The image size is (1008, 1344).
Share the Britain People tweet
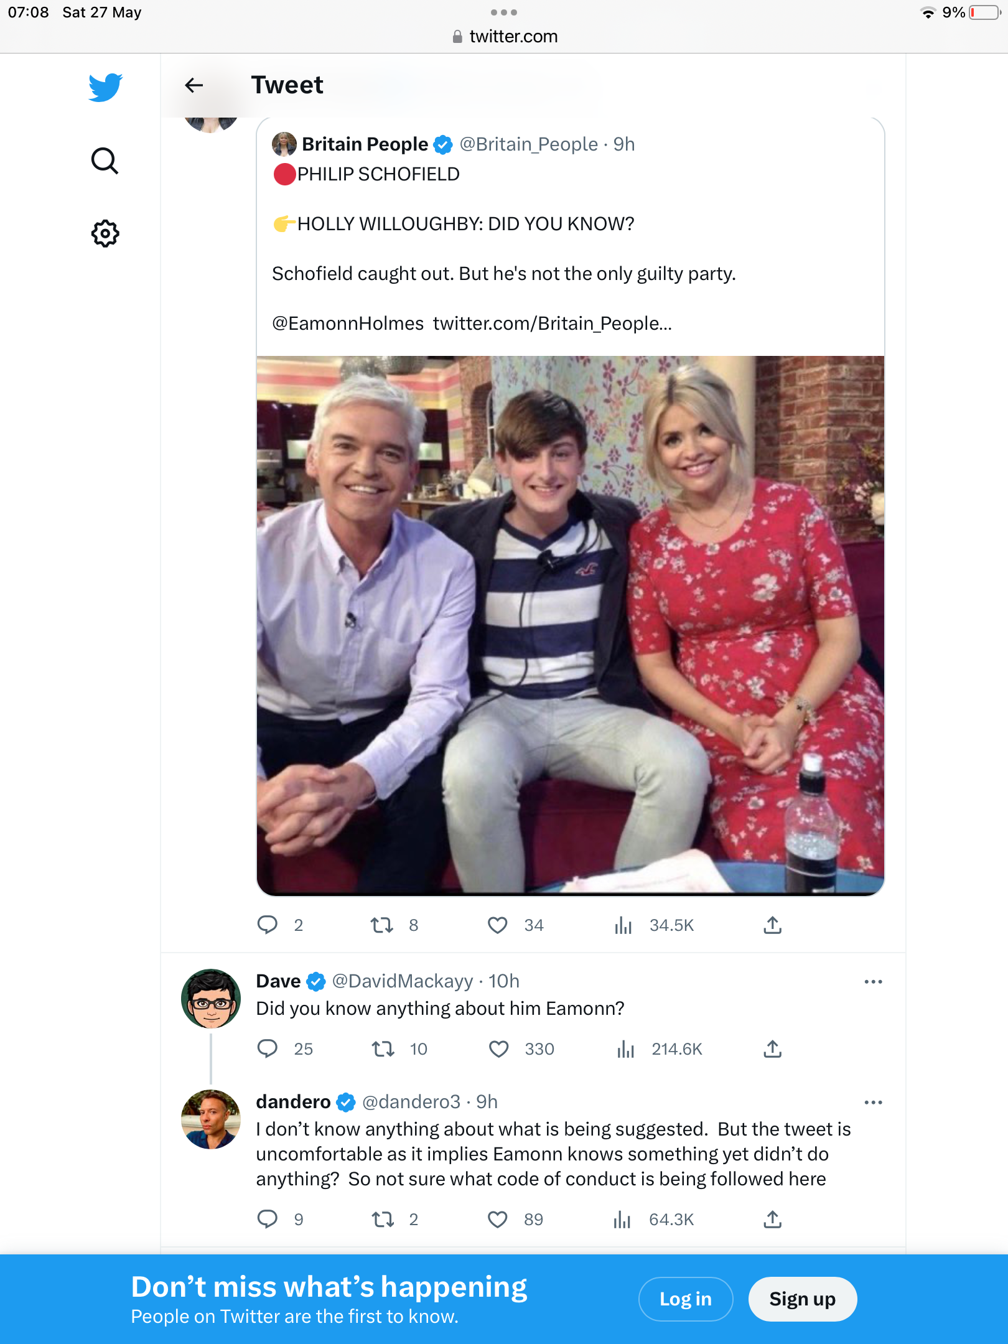point(772,925)
